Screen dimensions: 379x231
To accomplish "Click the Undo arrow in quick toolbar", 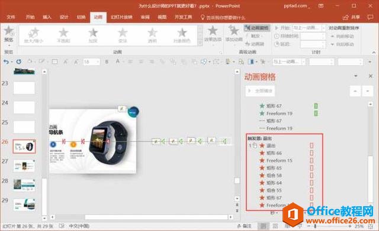I will 6,62.
